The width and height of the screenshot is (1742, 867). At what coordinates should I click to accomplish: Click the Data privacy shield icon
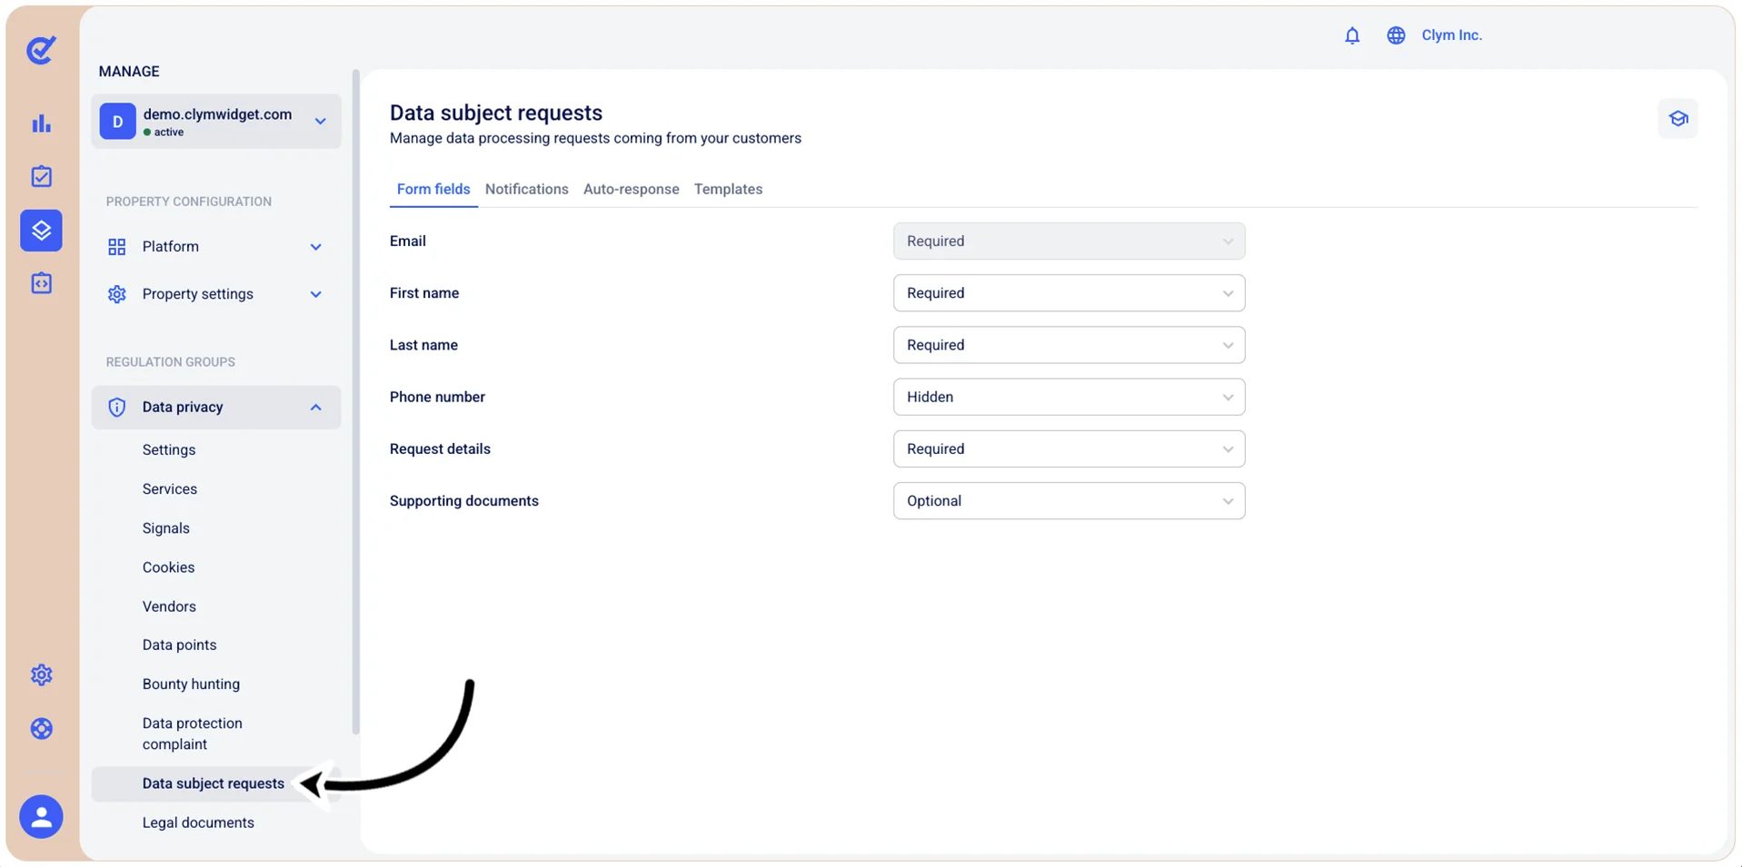[x=117, y=408]
